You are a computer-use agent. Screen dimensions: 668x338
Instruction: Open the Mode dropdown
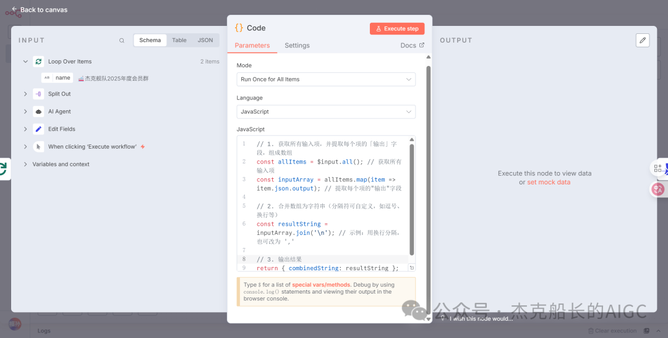coord(326,80)
